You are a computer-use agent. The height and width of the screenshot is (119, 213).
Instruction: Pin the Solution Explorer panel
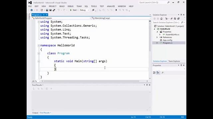(x=181, y=15)
